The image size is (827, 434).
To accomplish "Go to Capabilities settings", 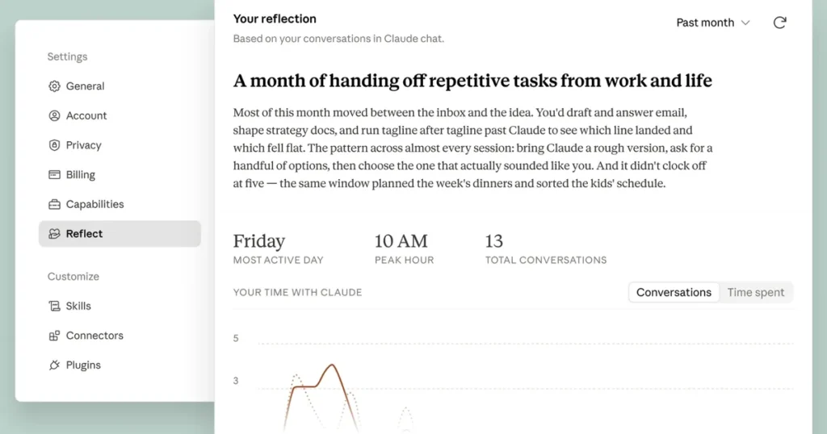I will click(x=94, y=204).
